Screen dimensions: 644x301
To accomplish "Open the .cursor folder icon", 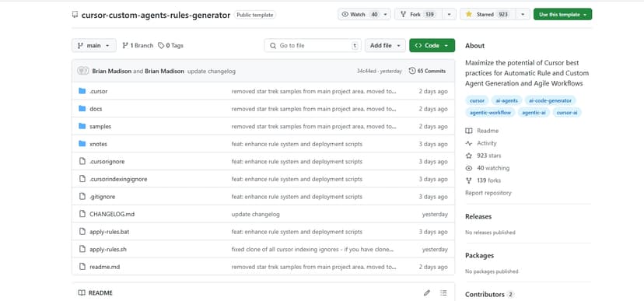I will tap(82, 91).
